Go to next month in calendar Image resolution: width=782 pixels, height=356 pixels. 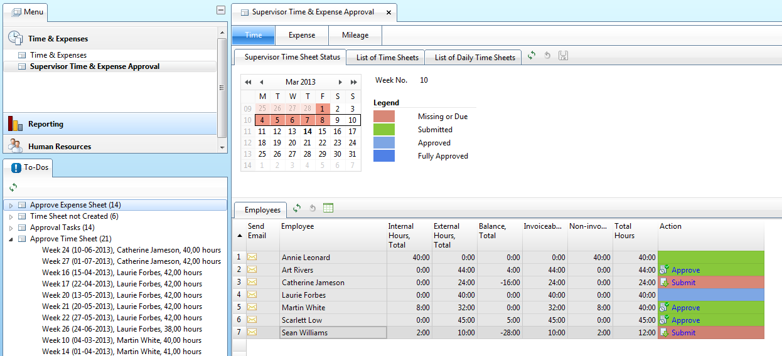(340, 82)
